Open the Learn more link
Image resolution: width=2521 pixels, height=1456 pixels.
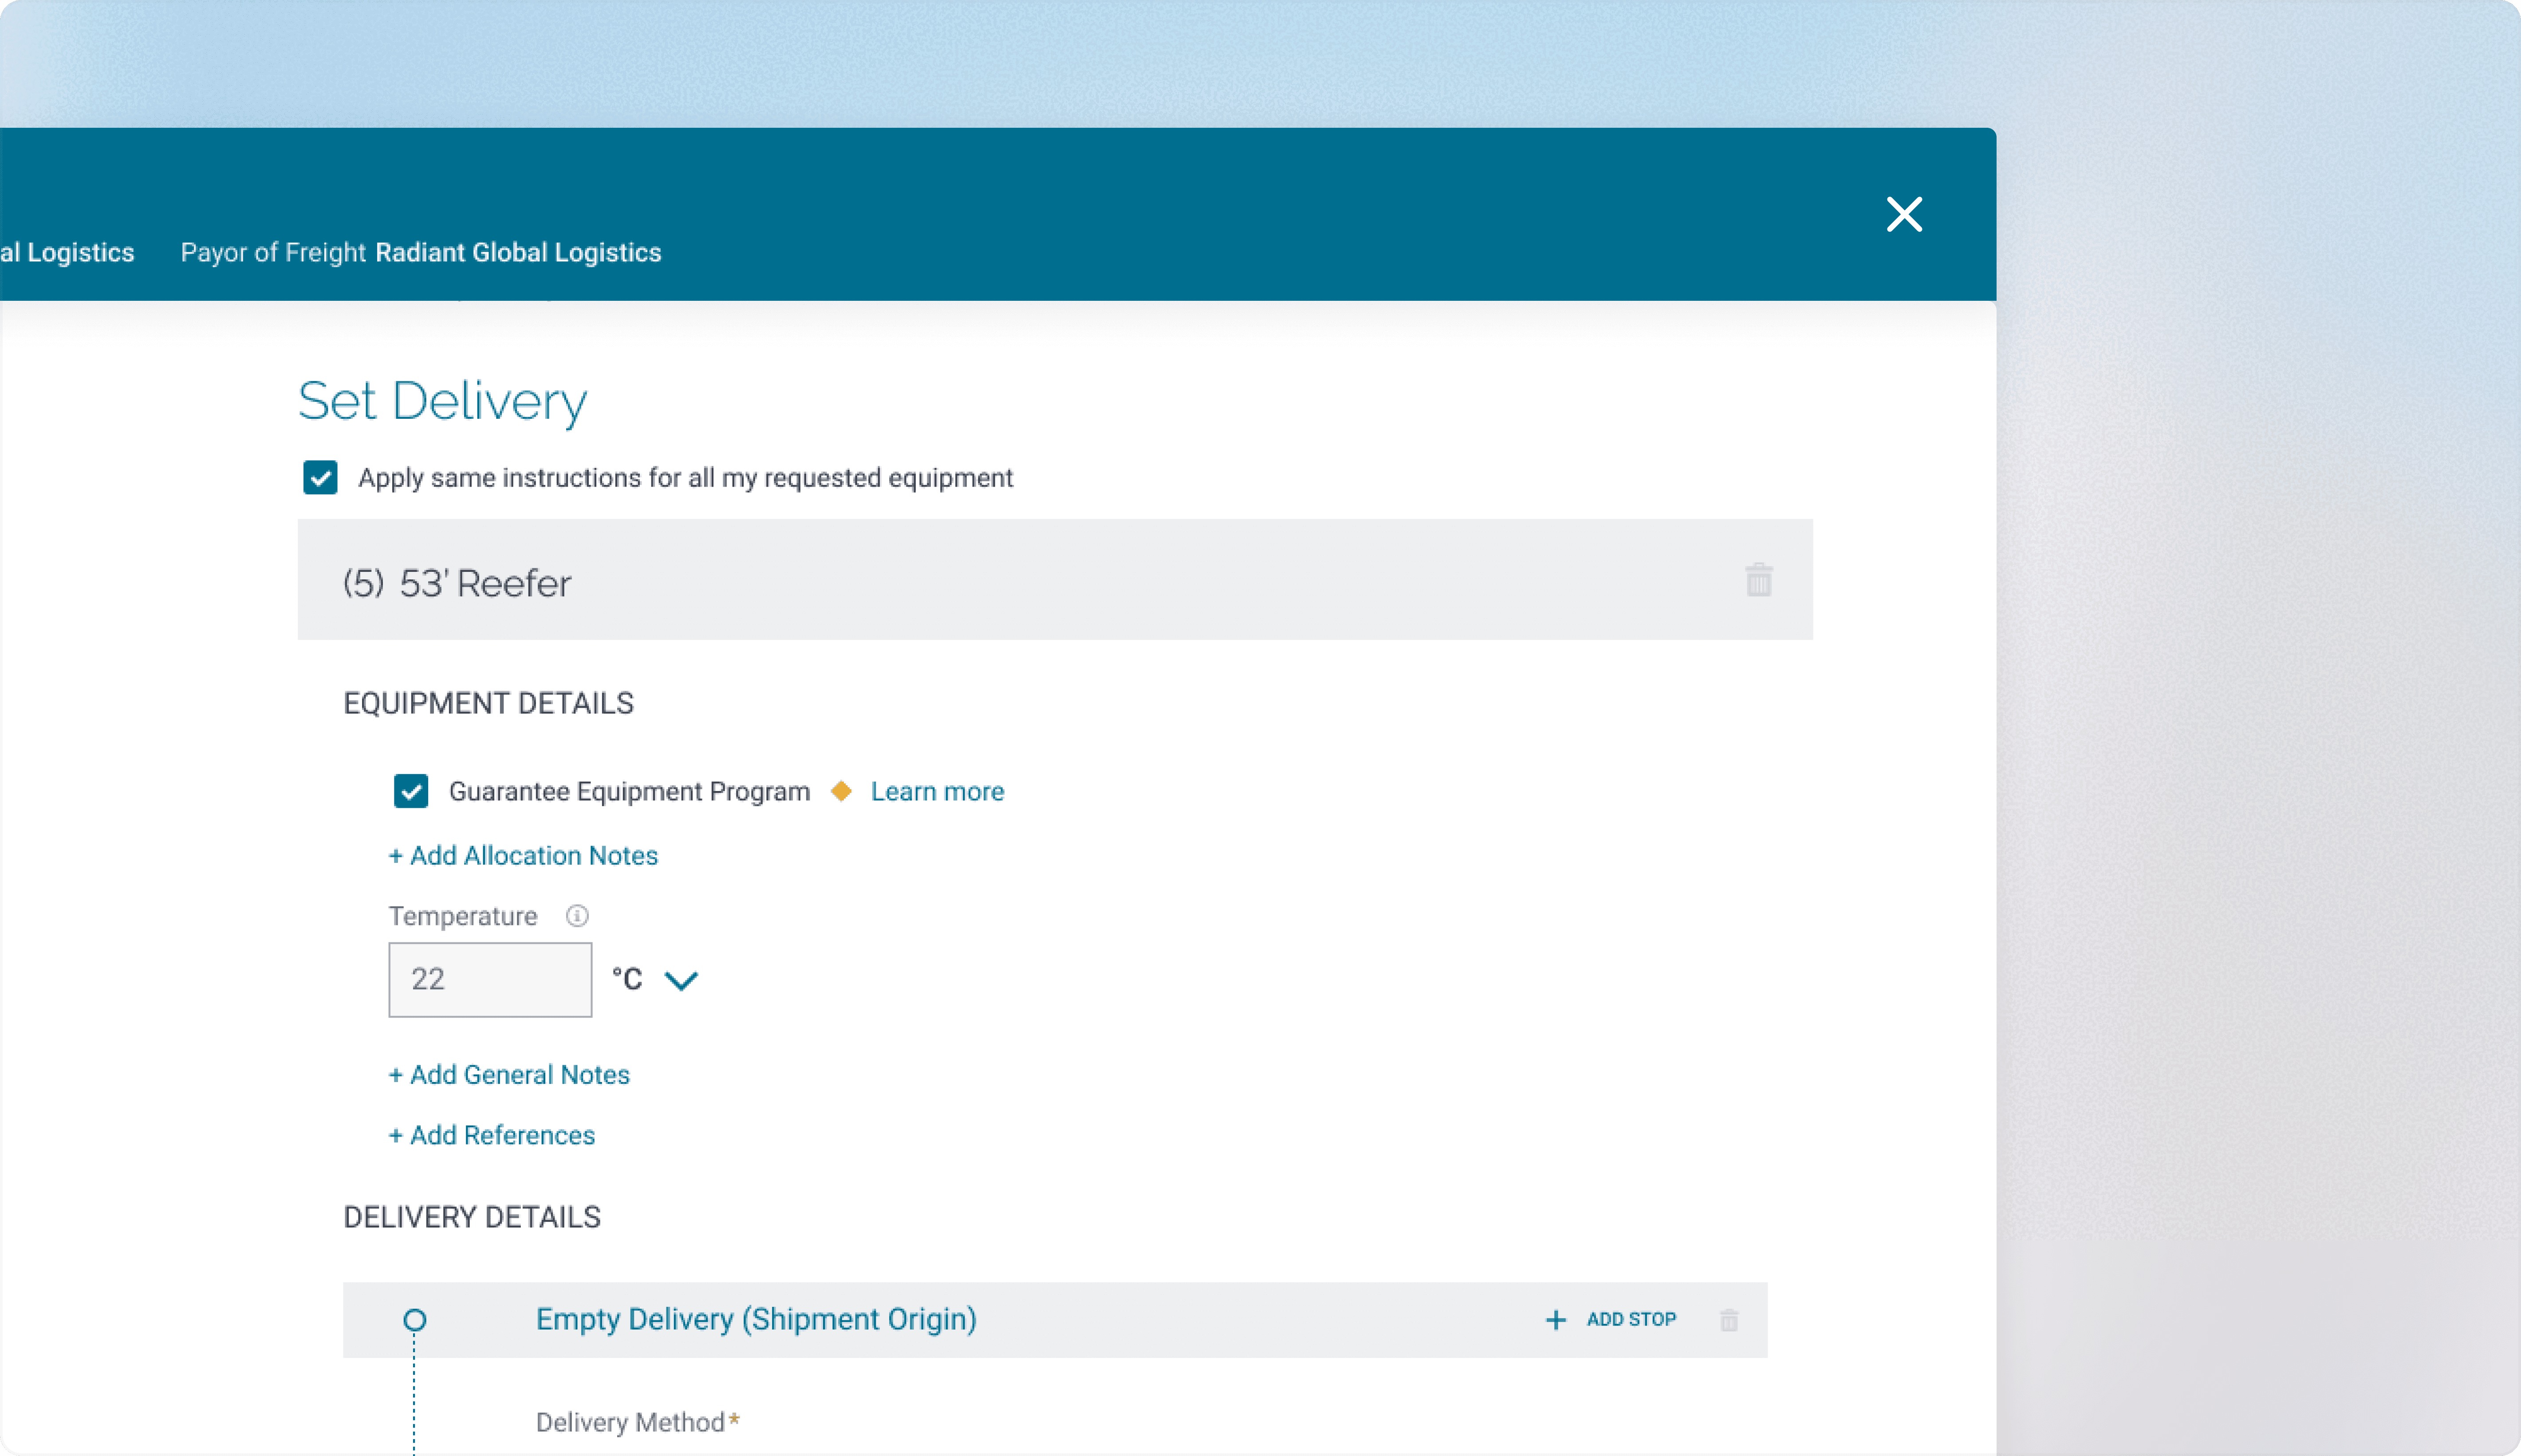coord(937,791)
